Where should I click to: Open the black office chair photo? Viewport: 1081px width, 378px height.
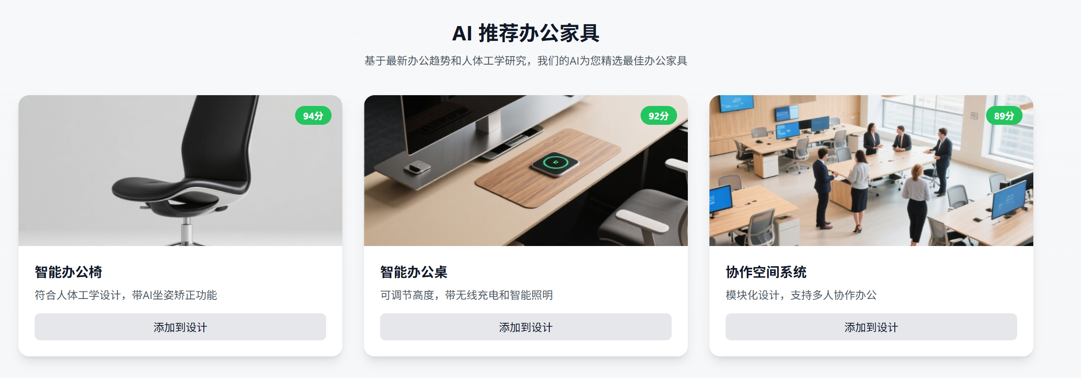point(180,171)
